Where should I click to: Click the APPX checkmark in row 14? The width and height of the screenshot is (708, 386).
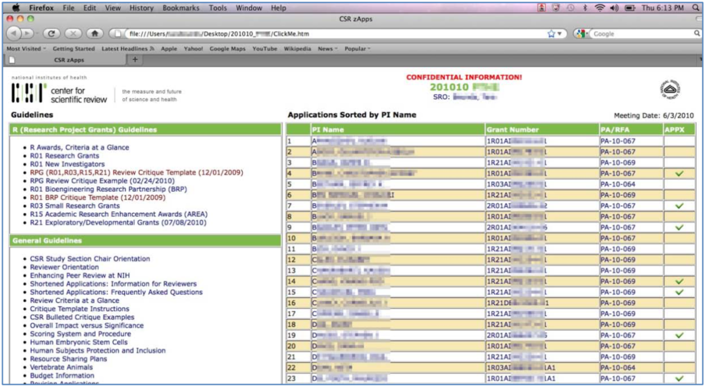(679, 281)
